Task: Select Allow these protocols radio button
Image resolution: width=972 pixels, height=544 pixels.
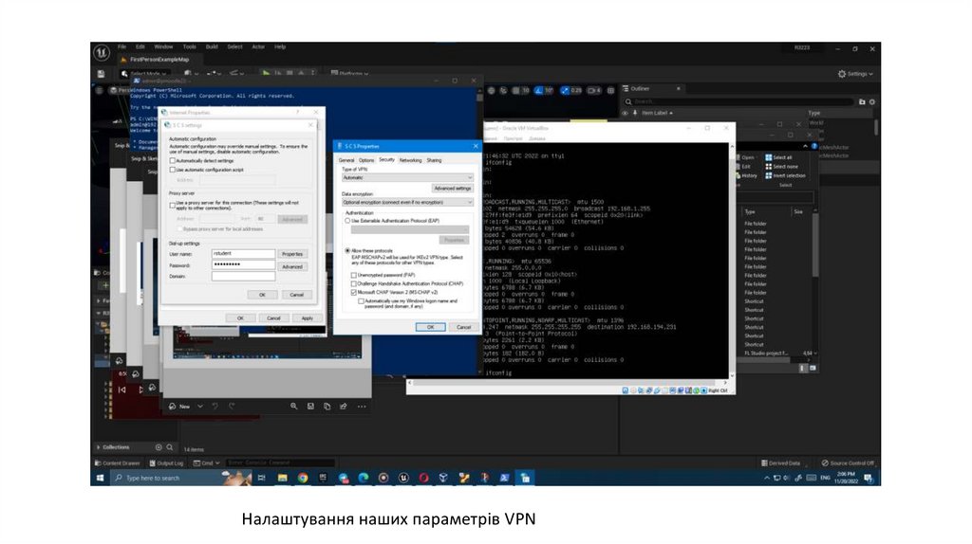Action: (347, 250)
